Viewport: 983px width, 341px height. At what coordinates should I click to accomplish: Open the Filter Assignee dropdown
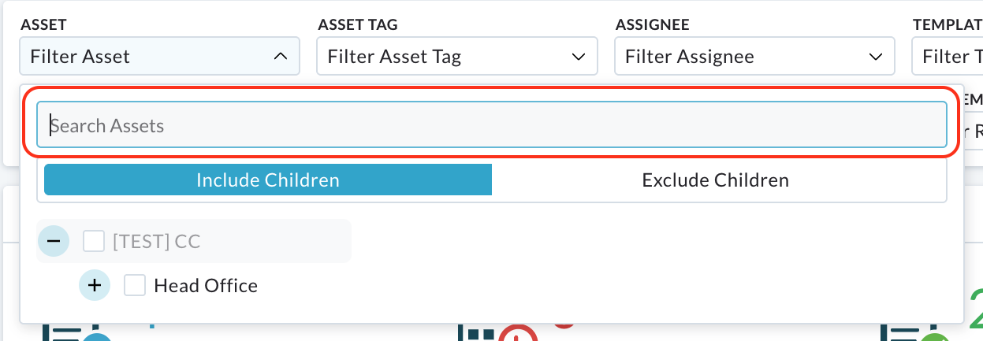[754, 57]
